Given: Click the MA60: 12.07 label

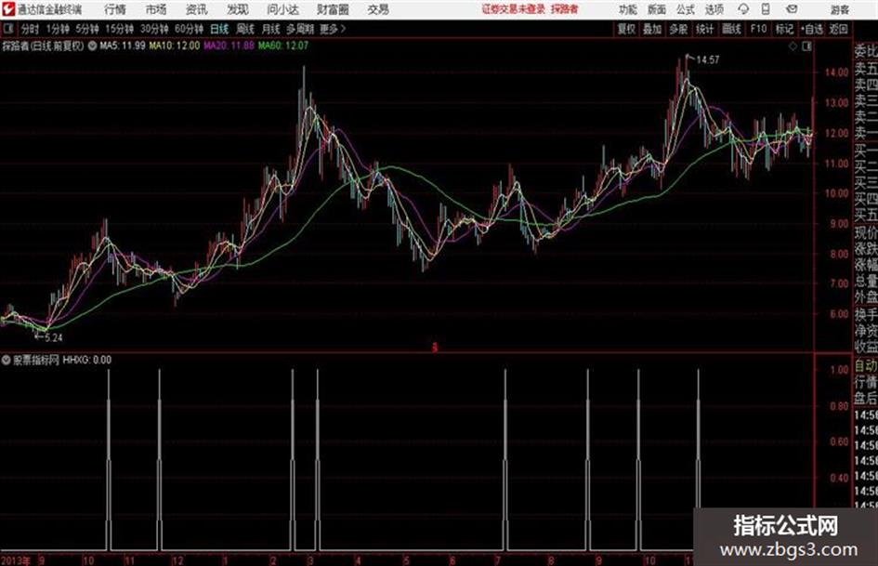Looking at the screenshot, I should (x=282, y=46).
